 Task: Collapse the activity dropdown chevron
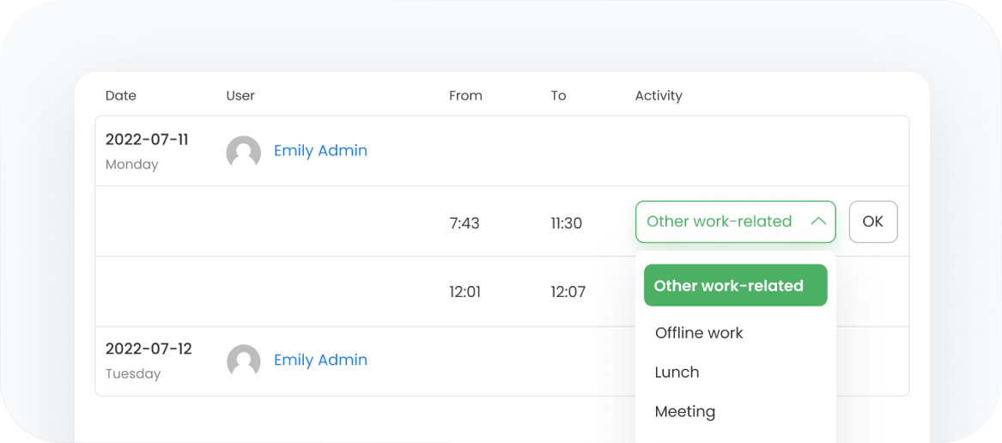[x=818, y=221]
